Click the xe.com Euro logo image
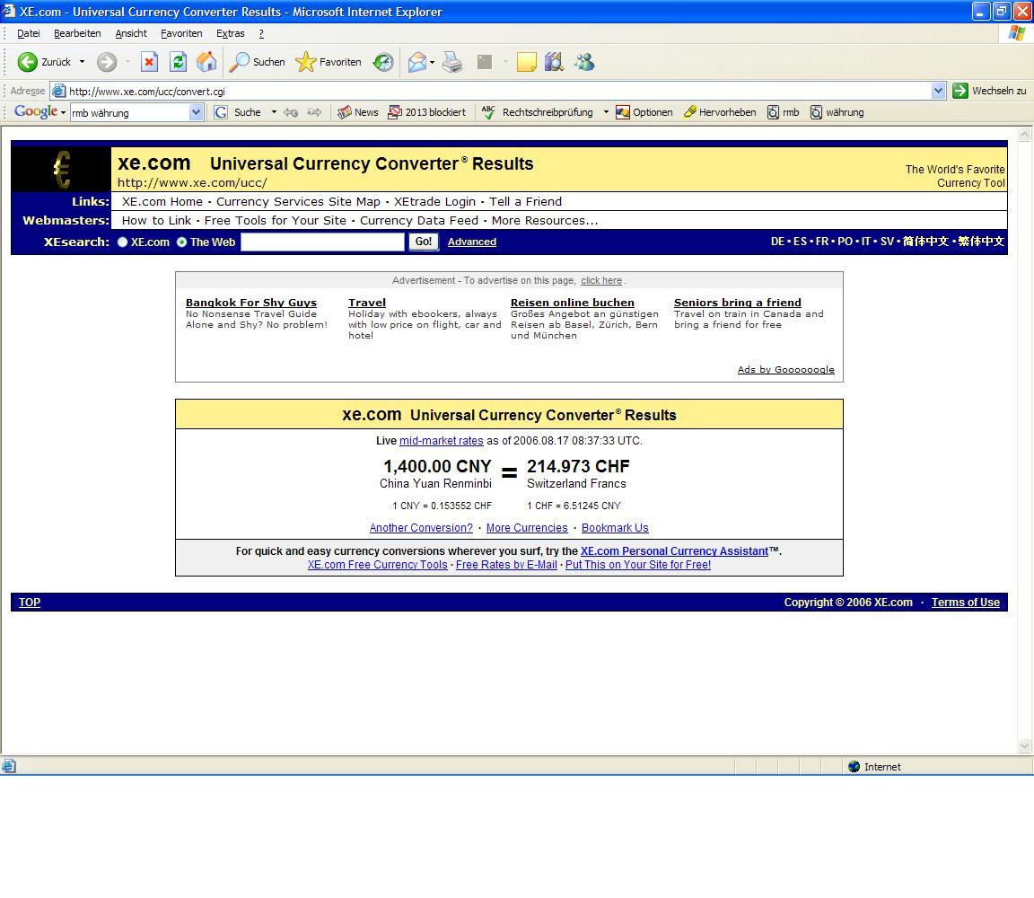 click(61, 170)
